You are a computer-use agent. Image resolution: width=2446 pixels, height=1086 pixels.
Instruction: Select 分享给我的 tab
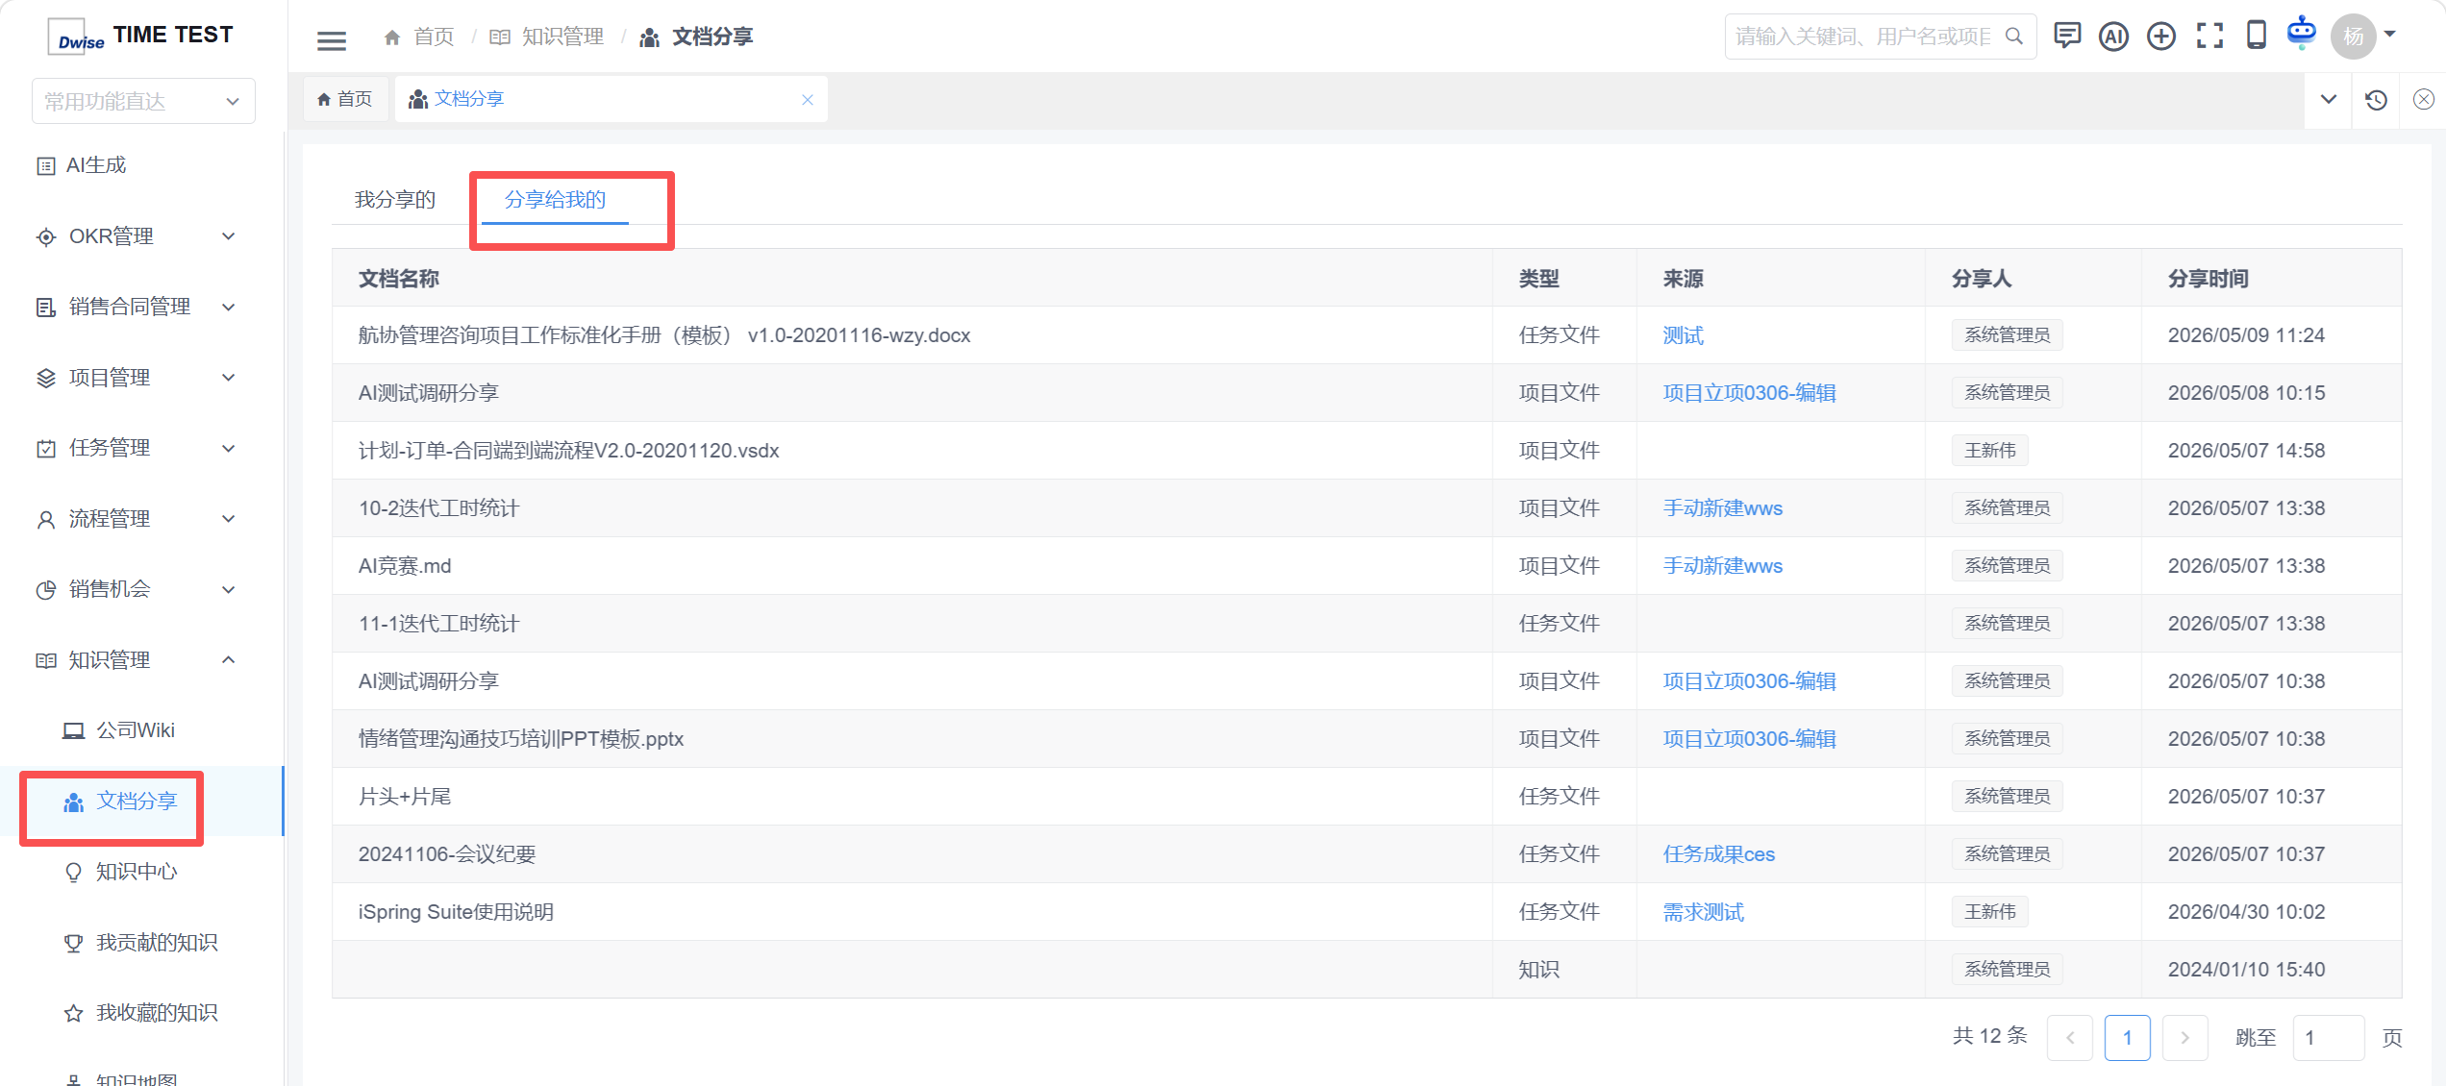pos(555,200)
